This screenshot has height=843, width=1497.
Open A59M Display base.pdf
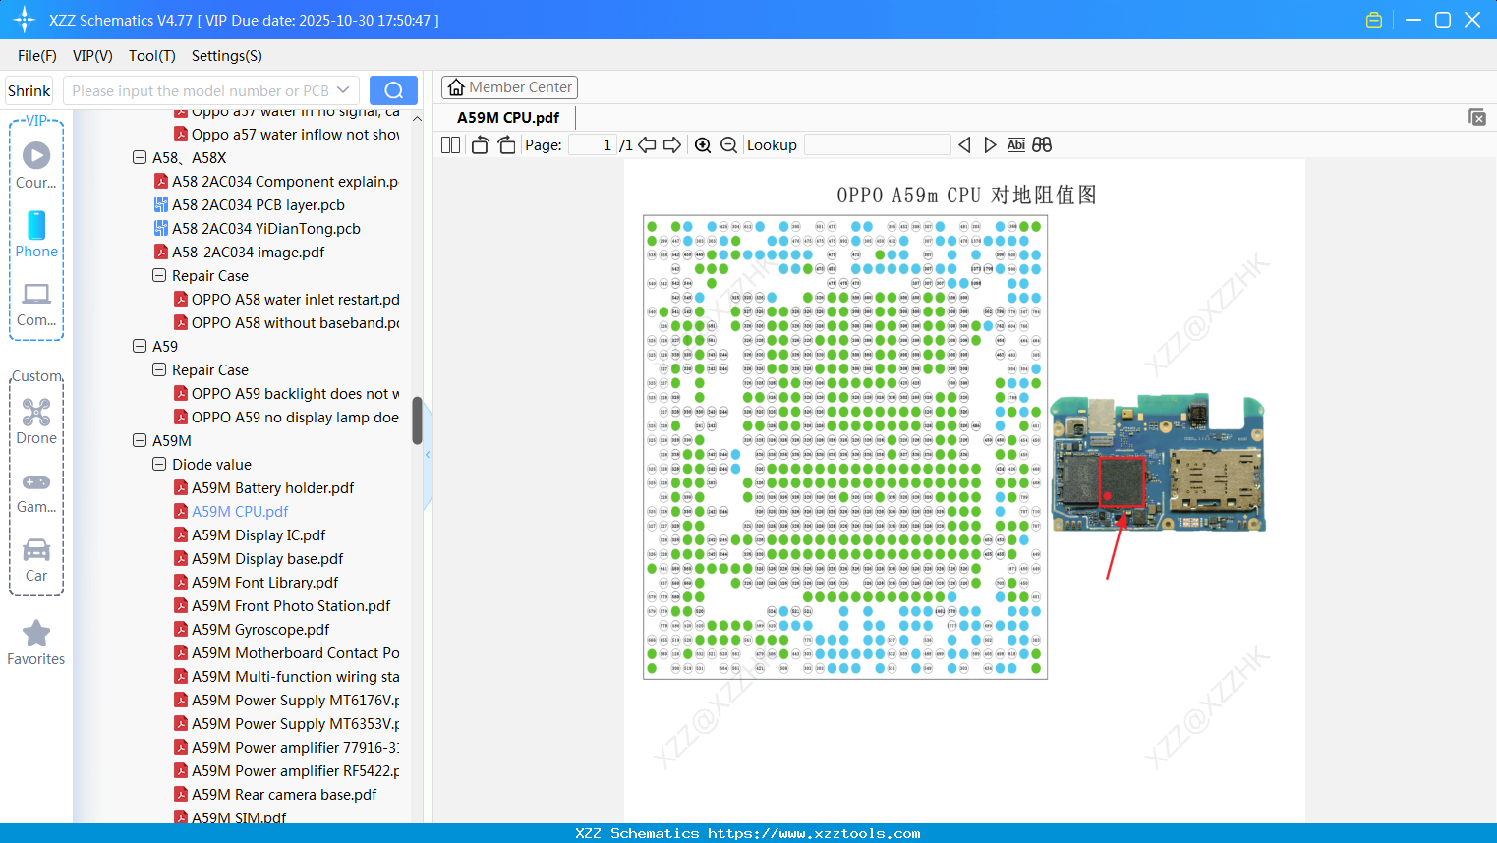click(259, 558)
